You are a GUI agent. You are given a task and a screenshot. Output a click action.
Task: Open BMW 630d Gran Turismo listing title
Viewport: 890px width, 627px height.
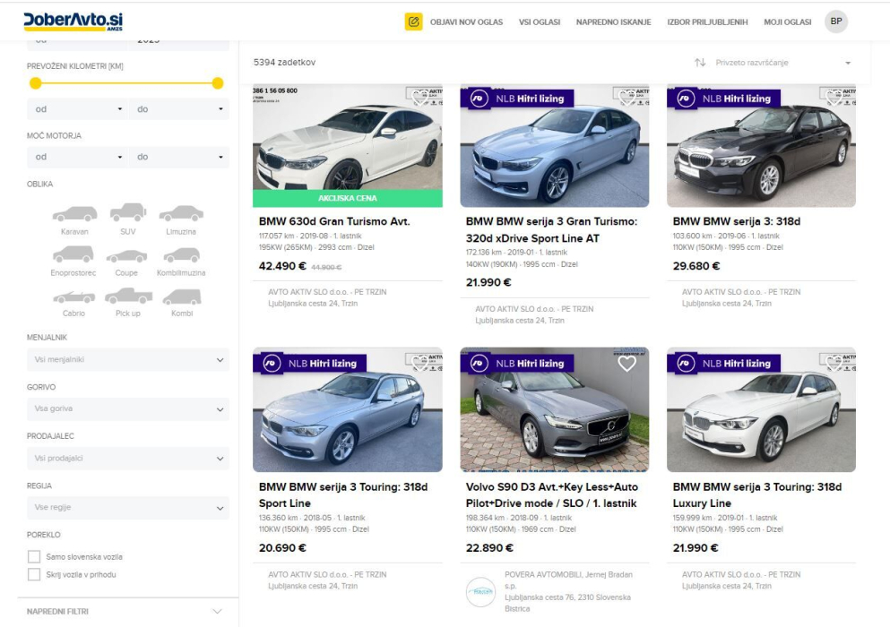pyautogui.click(x=334, y=221)
